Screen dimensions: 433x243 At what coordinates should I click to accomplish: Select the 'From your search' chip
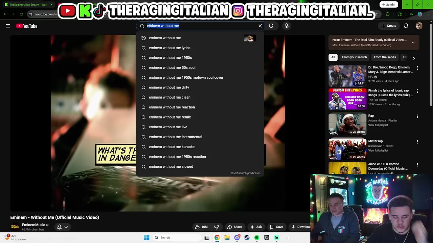[354, 57]
